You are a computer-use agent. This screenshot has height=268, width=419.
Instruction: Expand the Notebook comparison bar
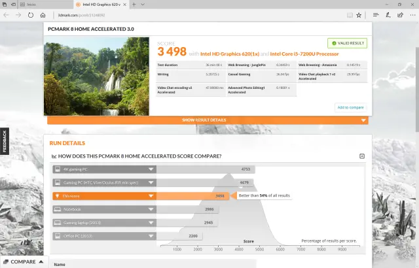pyautogui.click(x=151, y=209)
